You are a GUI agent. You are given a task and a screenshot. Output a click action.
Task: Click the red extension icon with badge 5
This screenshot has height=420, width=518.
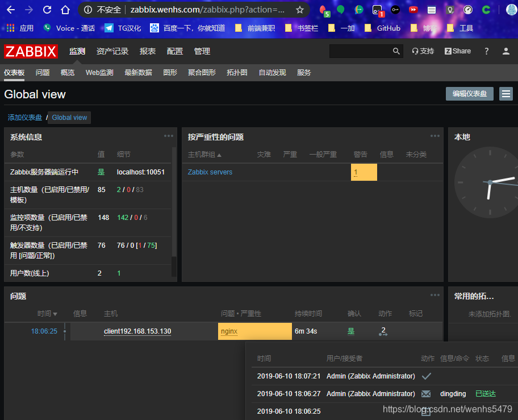pos(324,11)
